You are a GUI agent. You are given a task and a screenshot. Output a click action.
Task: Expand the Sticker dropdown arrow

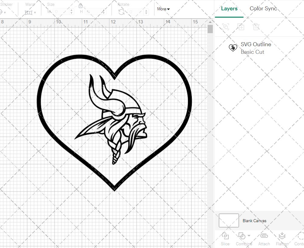(x=5, y=13)
